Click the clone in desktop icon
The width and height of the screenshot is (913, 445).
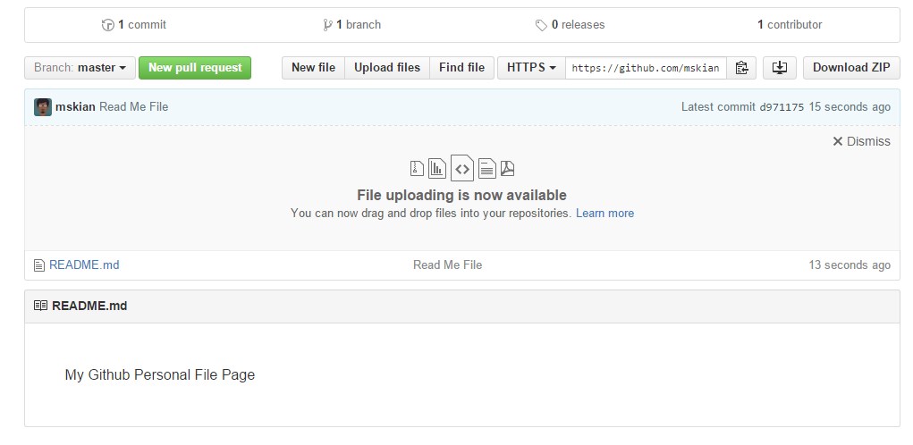[x=780, y=68]
